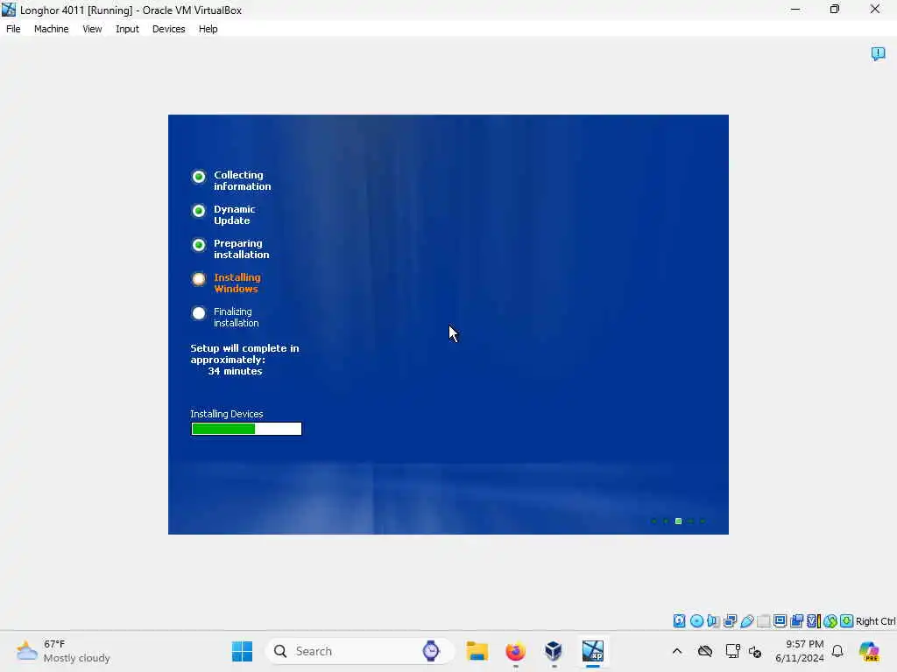
Task: Click the watch icon in the search box
Action: (431, 651)
